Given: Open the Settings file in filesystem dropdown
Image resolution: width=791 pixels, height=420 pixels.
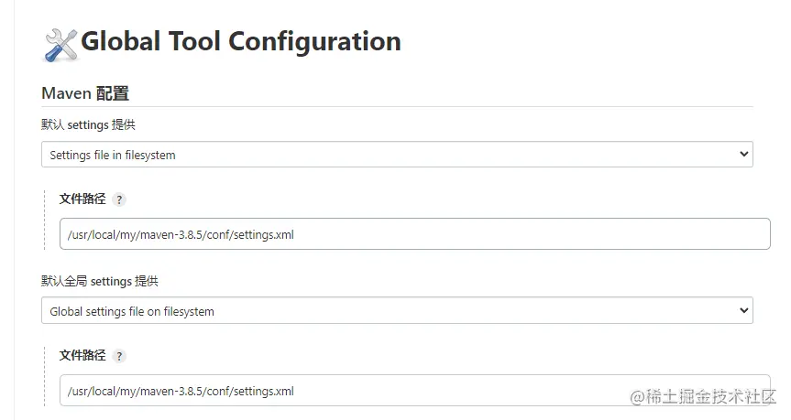Looking at the screenshot, I should (396, 155).
